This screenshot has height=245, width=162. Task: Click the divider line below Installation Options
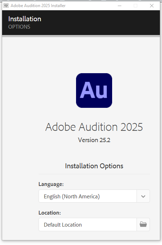tap(94, 174)
